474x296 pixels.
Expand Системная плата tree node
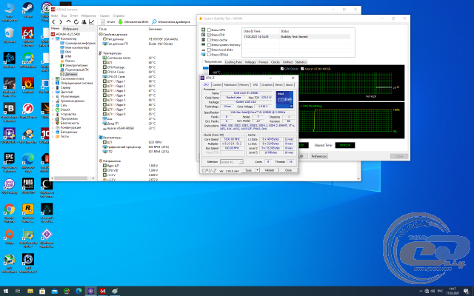pyautogui.click(x=53, y=78)
